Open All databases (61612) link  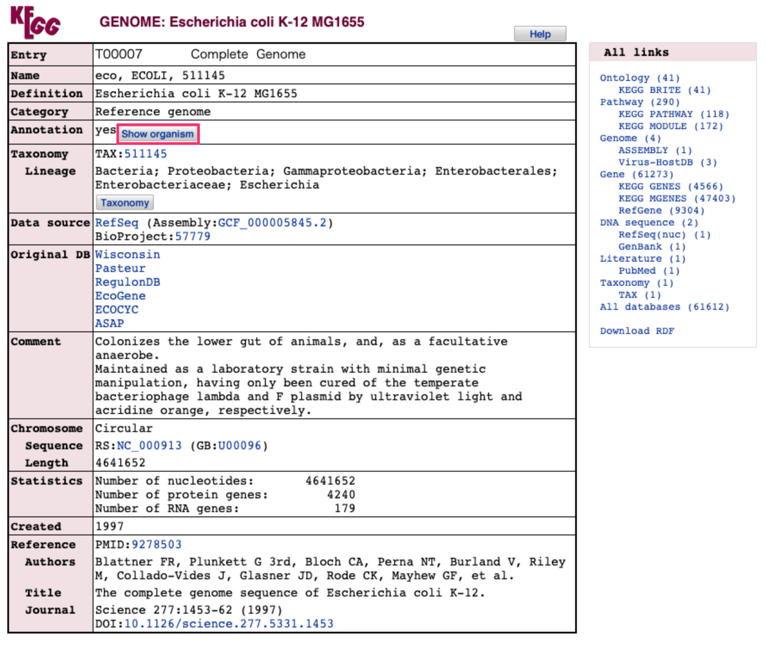[x=665, y=307]
